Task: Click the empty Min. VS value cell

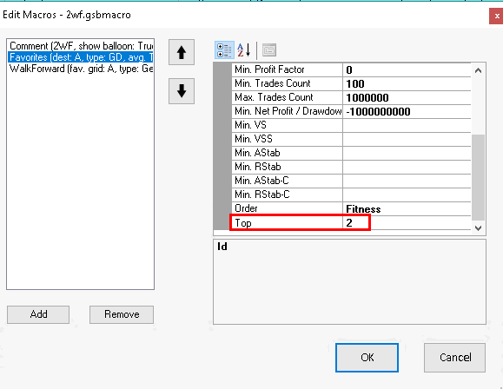Action: click(x=407, y=125)
